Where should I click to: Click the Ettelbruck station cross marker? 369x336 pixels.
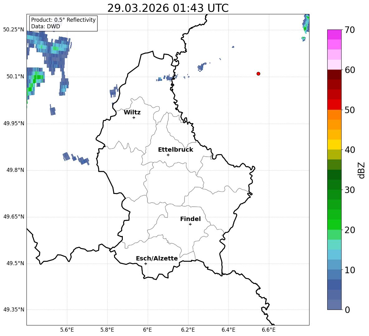[x=168, y=155]
